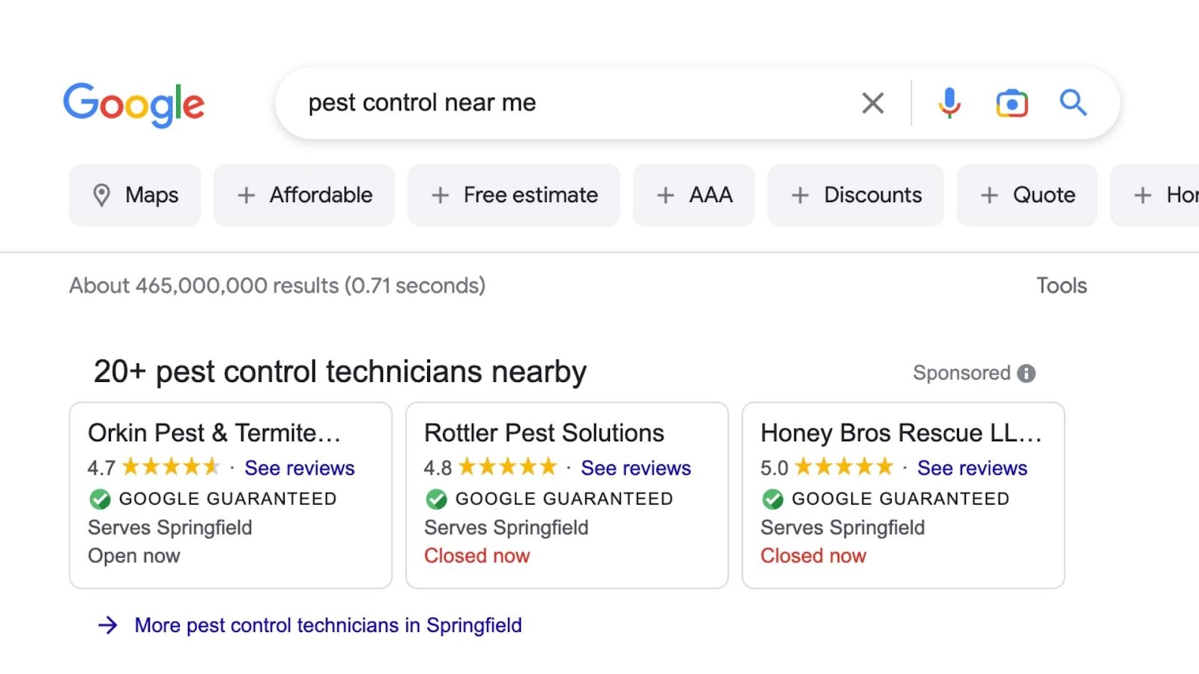Clear the search box with X icon

coord(872,103)
